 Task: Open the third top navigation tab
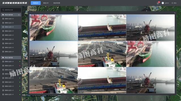point(57,3)
